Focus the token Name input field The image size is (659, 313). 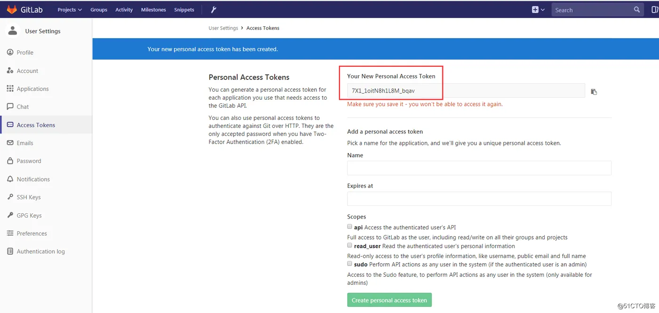tap(479, 168)
